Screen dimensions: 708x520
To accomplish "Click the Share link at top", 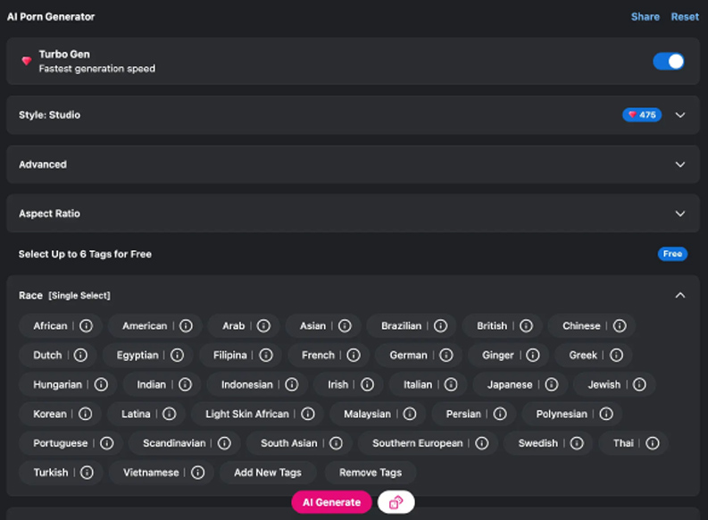I will (645, 17).
